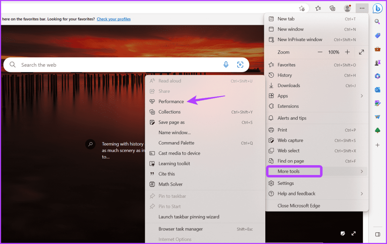This screenshot has height=244, width=387.
Task: Open Learning toolkit
Action: pyautogui.click(x=205, y=164)
